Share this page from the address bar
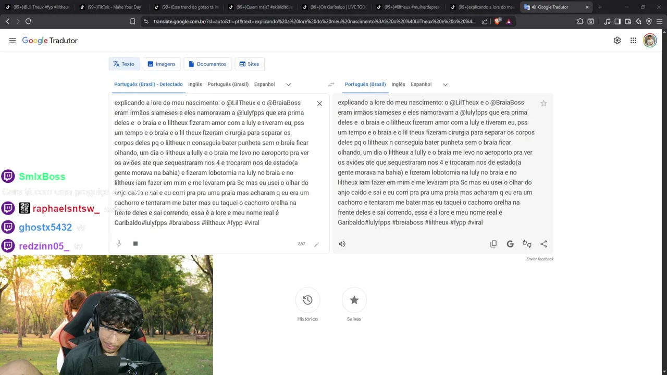667x375 pixels. (x=485, y=21)
